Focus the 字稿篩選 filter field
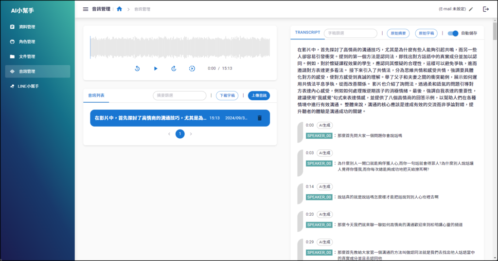The height and width of the screenshot is (261, 498). click(350, 33)
